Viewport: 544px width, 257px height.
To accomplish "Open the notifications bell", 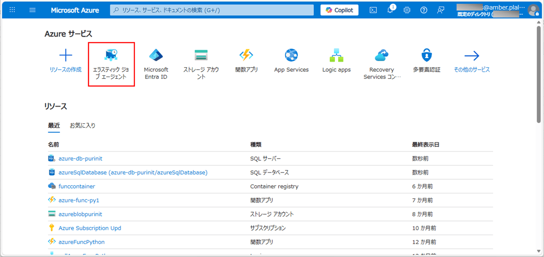I will click(390, 11).
